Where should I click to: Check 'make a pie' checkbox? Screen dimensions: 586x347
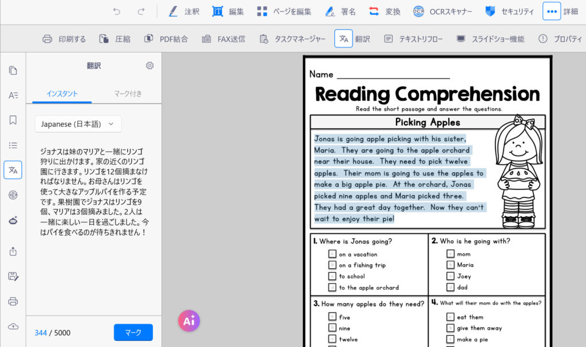pyautogui.click(x=450, y=339)
